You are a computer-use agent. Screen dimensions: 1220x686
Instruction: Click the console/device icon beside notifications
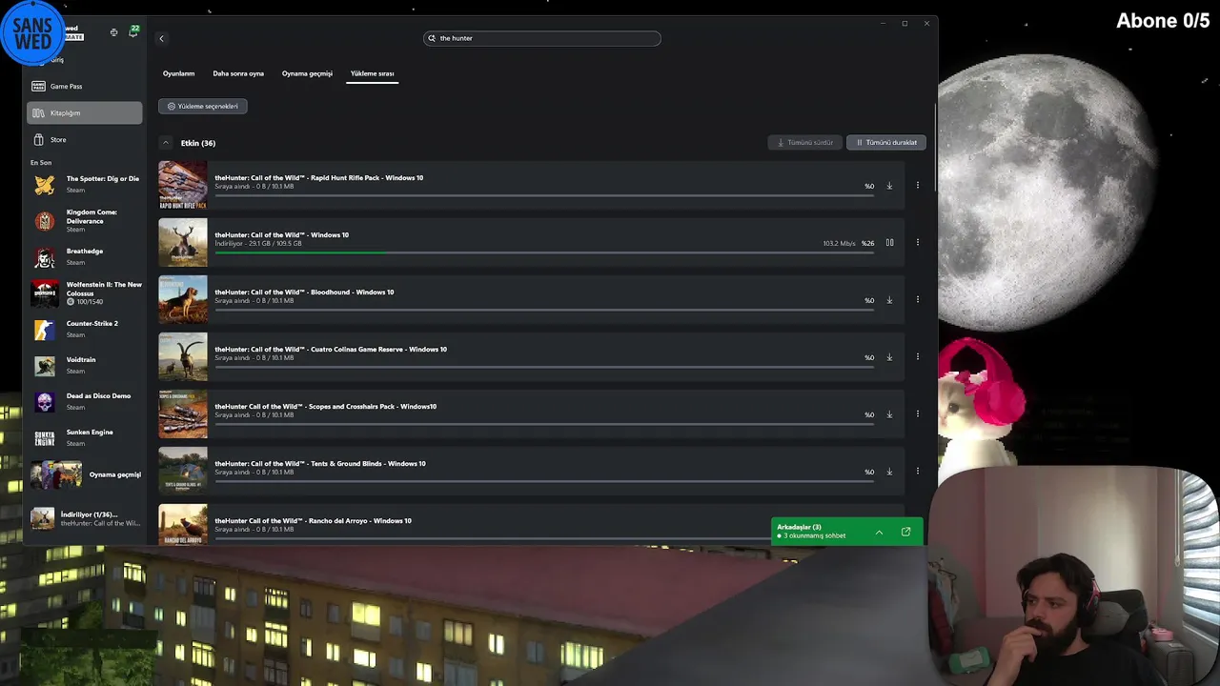(x=113, y=32)
